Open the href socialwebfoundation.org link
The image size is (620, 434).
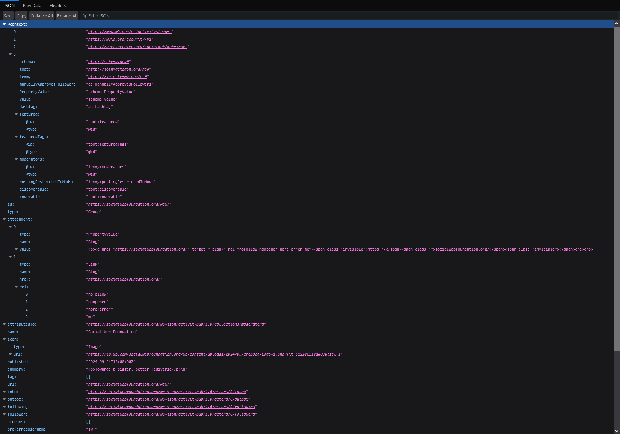[x=124, y=279]
